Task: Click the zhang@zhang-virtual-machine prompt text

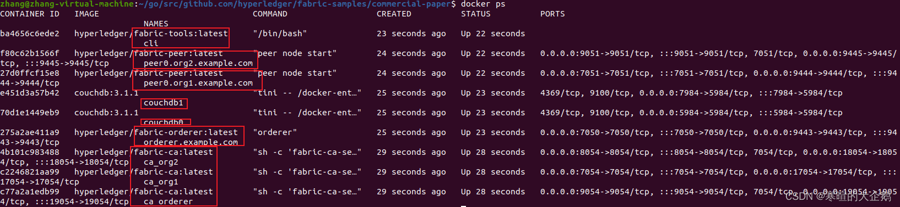Action: [67, 4]
